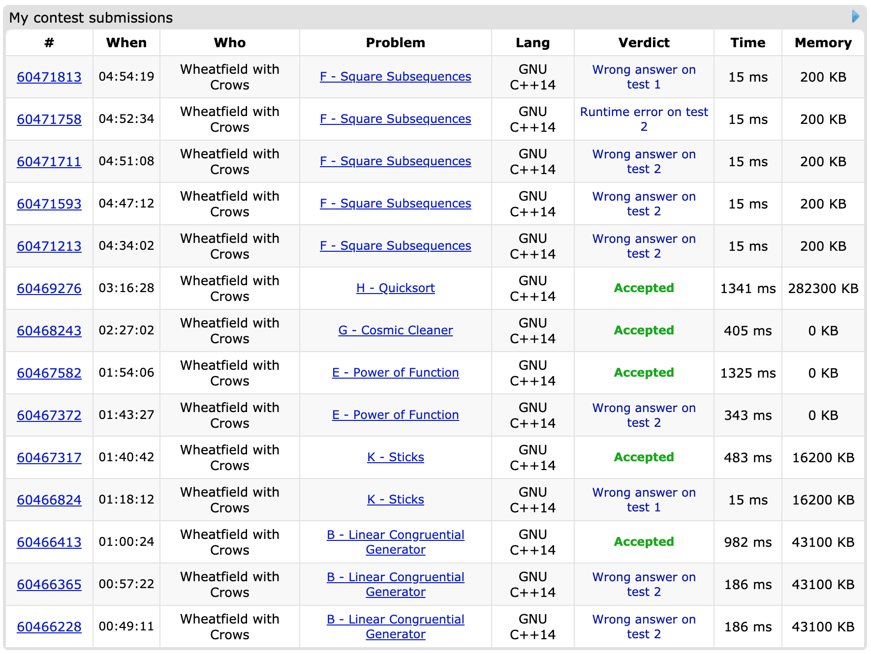
Task: Click the Problem column header
Action: [395, 43]
